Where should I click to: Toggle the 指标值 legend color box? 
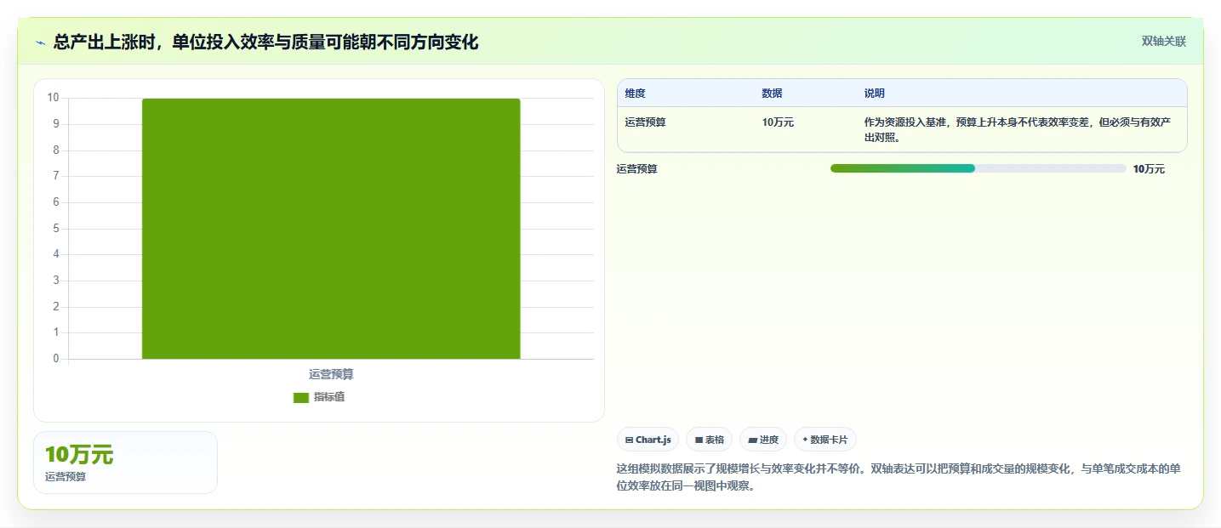(301, 398)
